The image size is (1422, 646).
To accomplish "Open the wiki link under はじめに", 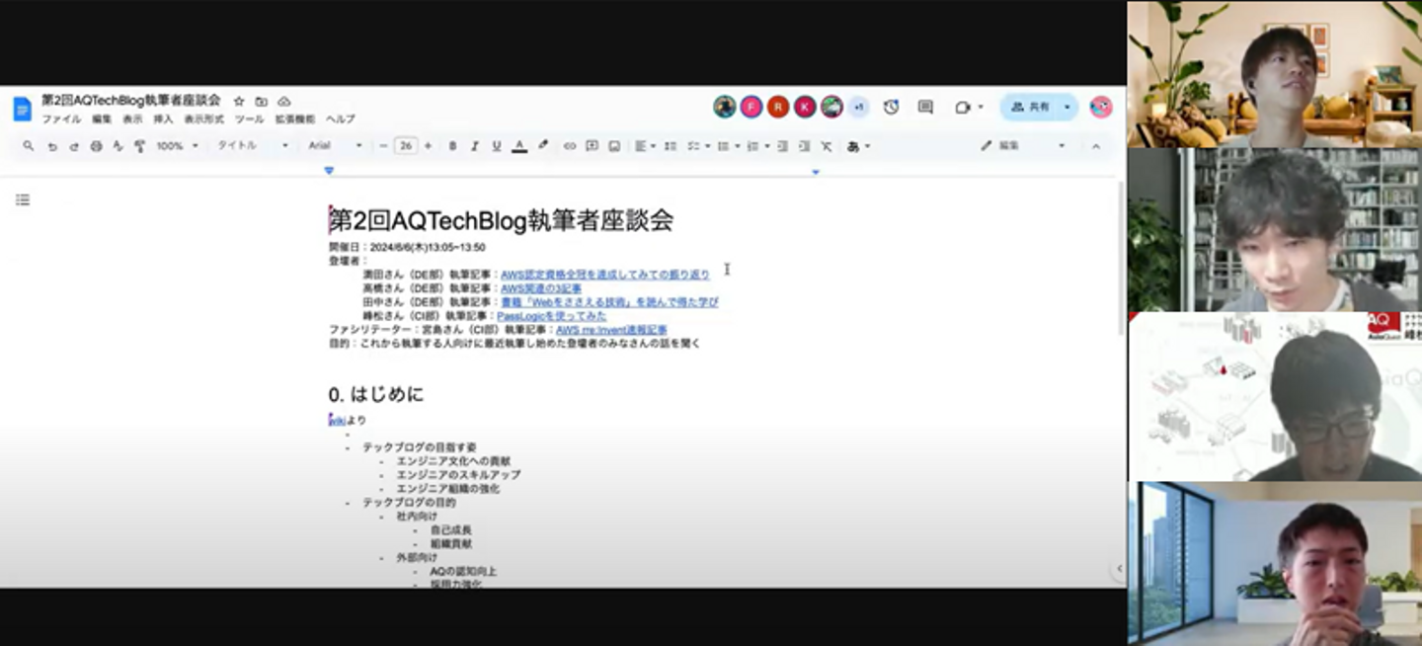I will click(x=337, y=421).
